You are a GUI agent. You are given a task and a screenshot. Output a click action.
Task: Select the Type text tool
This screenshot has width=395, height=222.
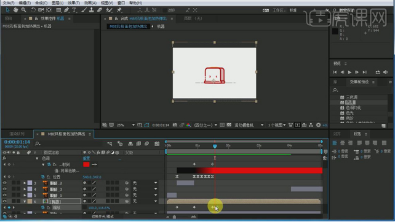pyautogui.click(x=74, y=10)
